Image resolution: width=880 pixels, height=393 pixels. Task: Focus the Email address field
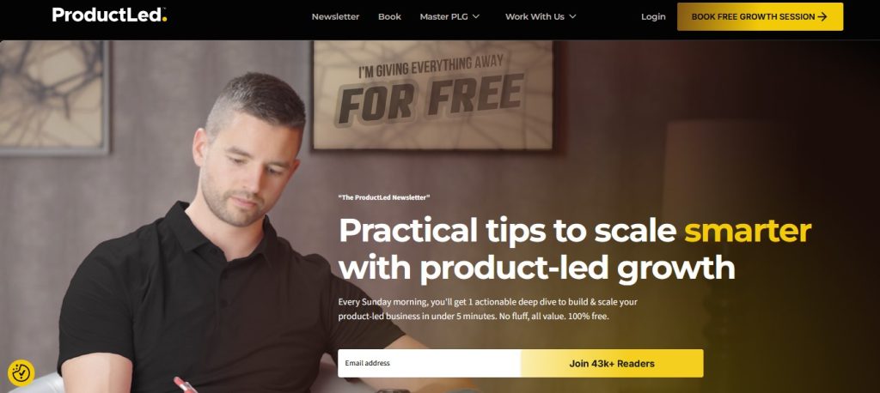(x=430, y=363)
